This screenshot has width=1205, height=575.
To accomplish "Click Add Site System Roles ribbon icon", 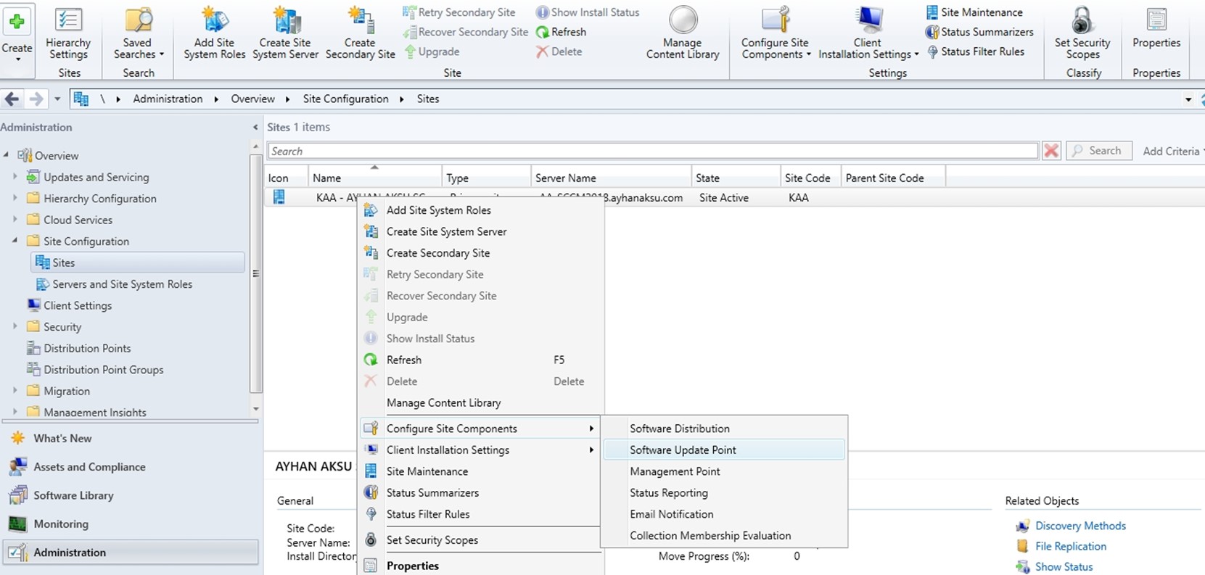I will pyautogui.click(x=215, y=34).
